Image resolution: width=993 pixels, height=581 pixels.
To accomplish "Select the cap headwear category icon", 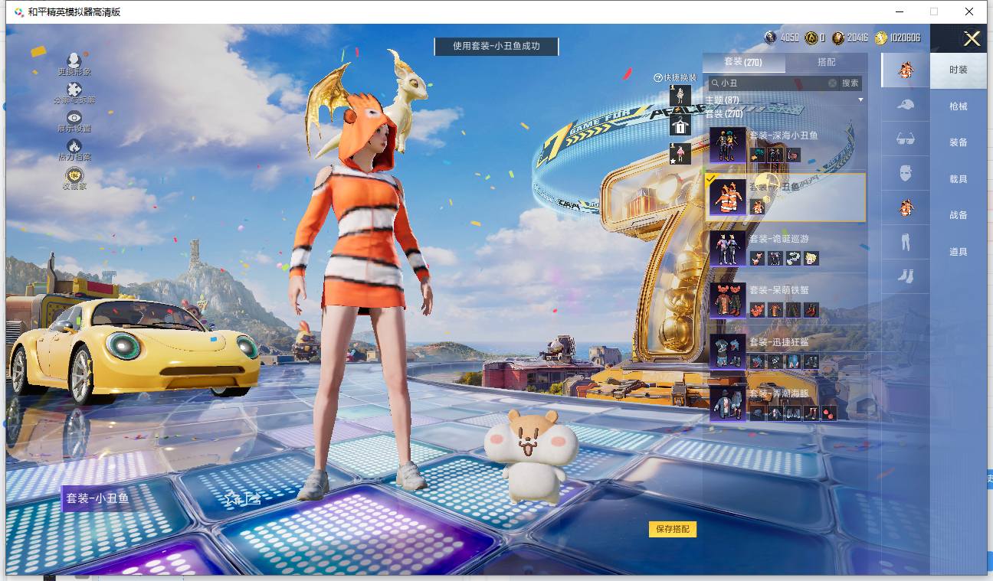I will 906,104.
